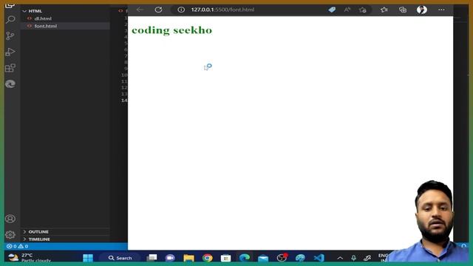Open the browser Settings and more menu

pos(441,10)
